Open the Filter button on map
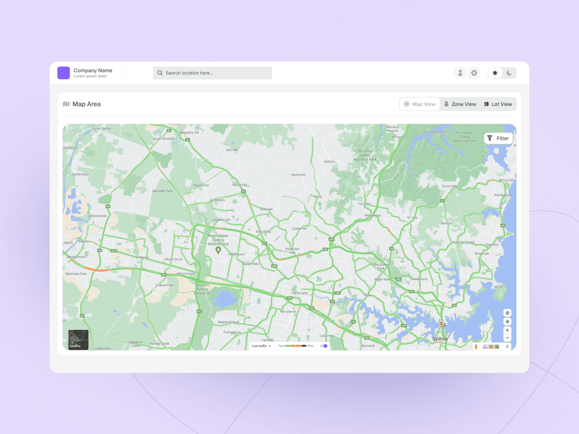This screenshot has width=579, height=434. pyautogui.click(x=498, y=138)
